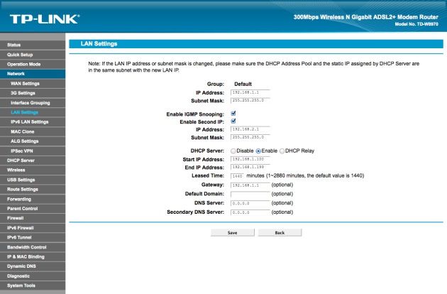Open the Firewall menu
Image resolution: width=447 pixels, height=294 pixels.
[x=33, y=218]
